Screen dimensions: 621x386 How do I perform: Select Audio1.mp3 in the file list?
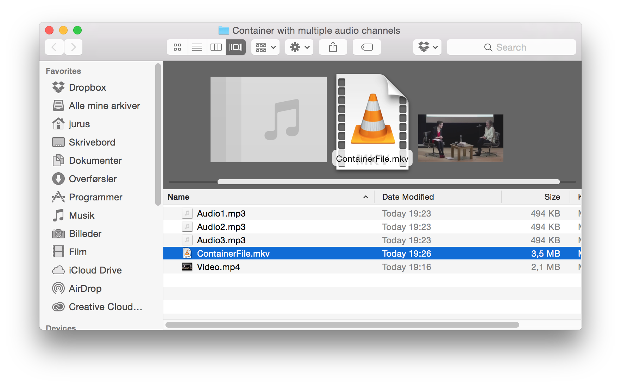click(372, 213)
